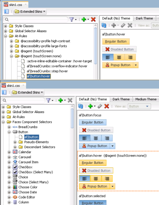Select af|breadCrumbs::overflow-indicator:hover item
The height and width of the screenshot is (205, 159).
coord(57,66)
